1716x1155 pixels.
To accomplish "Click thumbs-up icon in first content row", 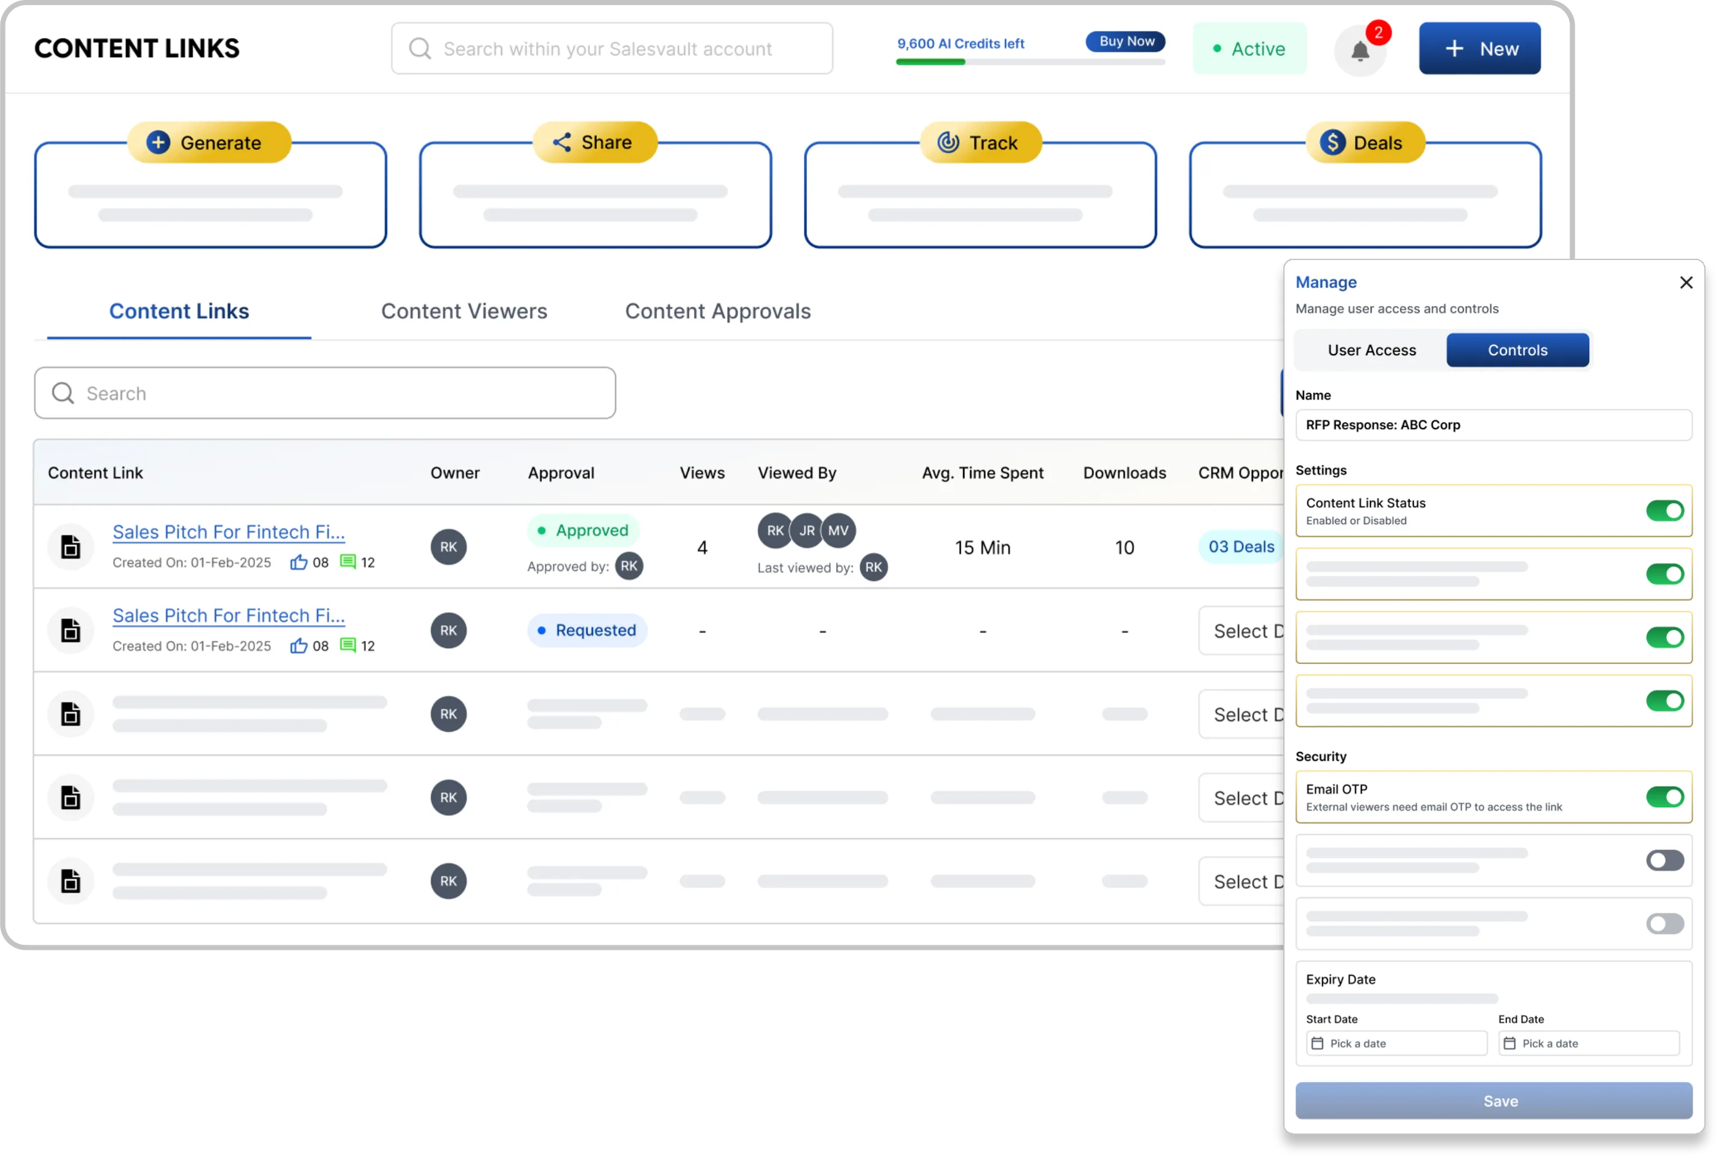I will click(x=298, y=563).
